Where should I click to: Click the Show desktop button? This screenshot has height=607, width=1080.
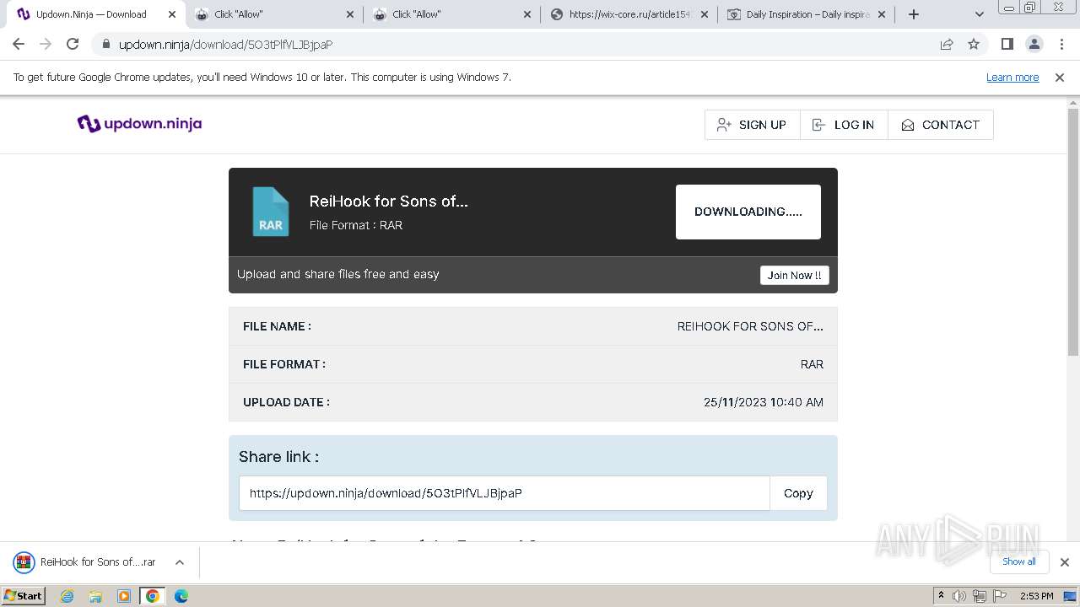[x=1070, y=596]
